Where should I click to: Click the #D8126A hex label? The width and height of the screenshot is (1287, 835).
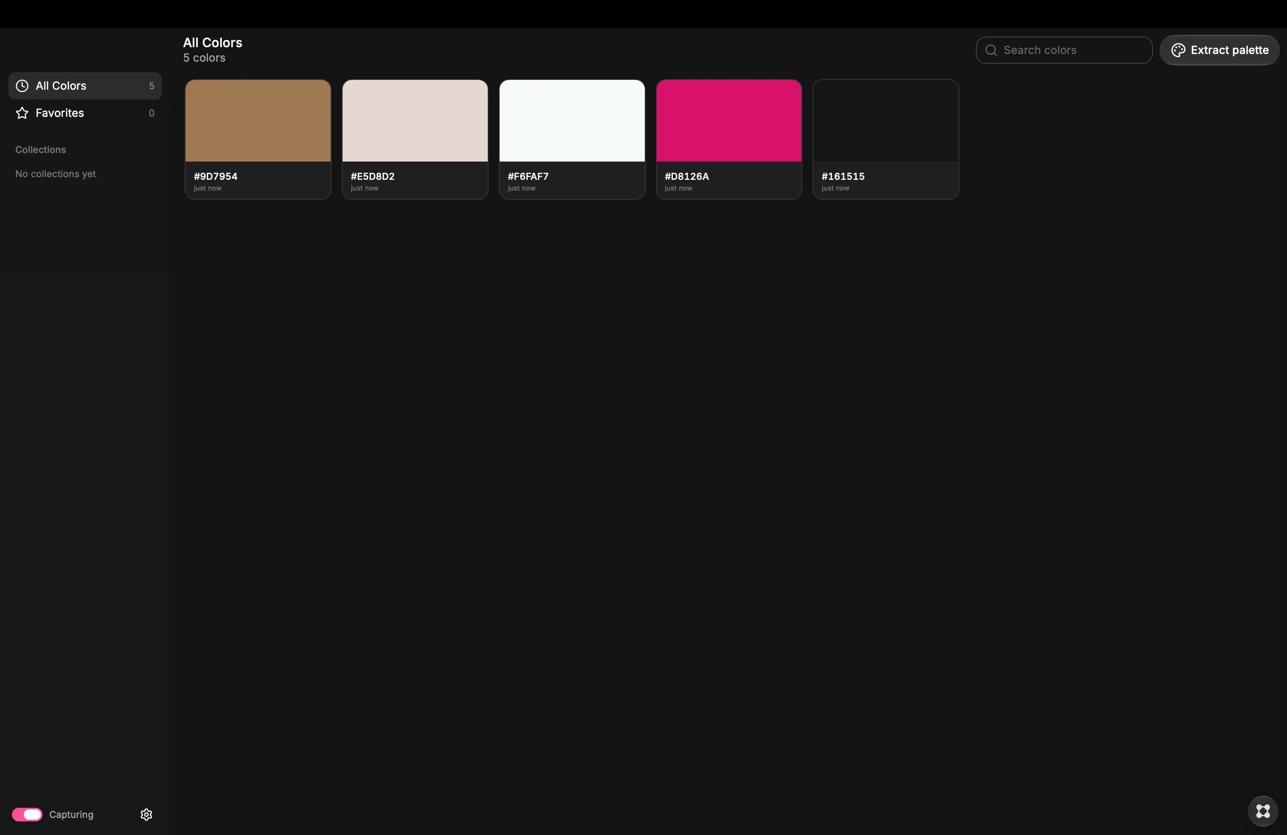687,176
